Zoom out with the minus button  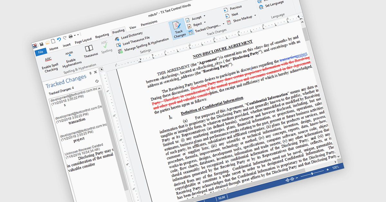tap(297, 177)
